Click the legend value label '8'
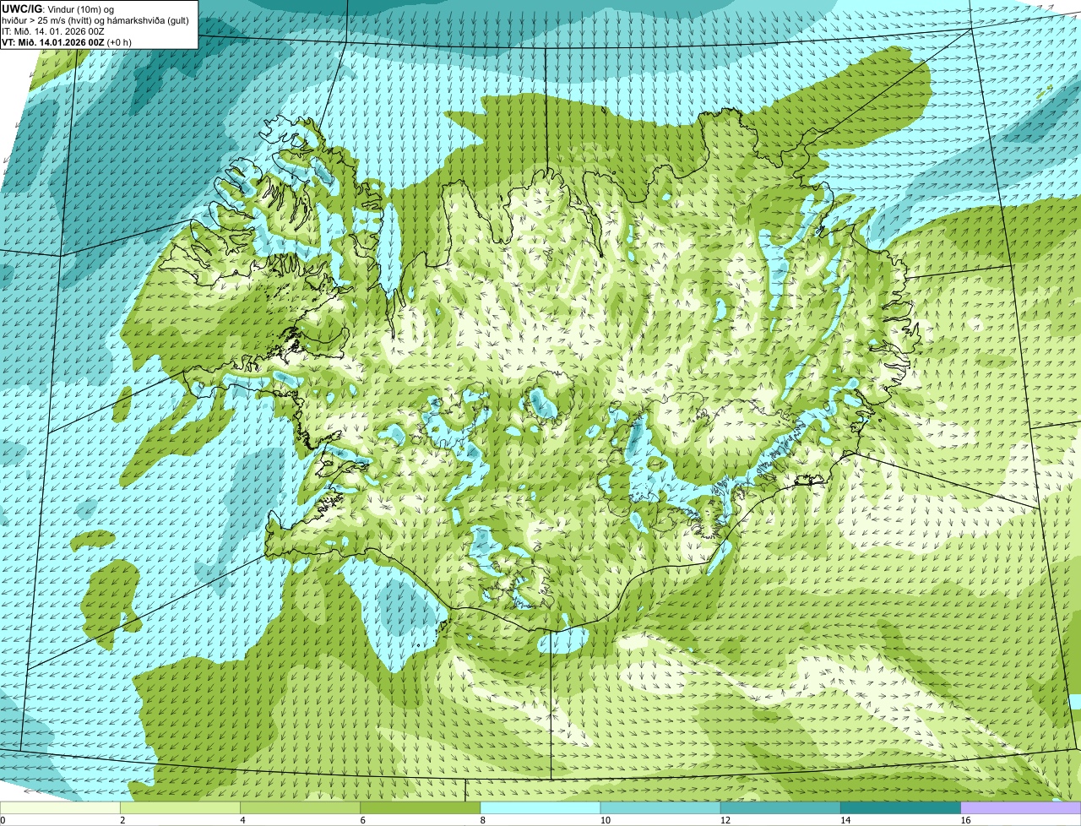Image resolution: width=1081 pixels, height=826 pixels. (482, 820)
